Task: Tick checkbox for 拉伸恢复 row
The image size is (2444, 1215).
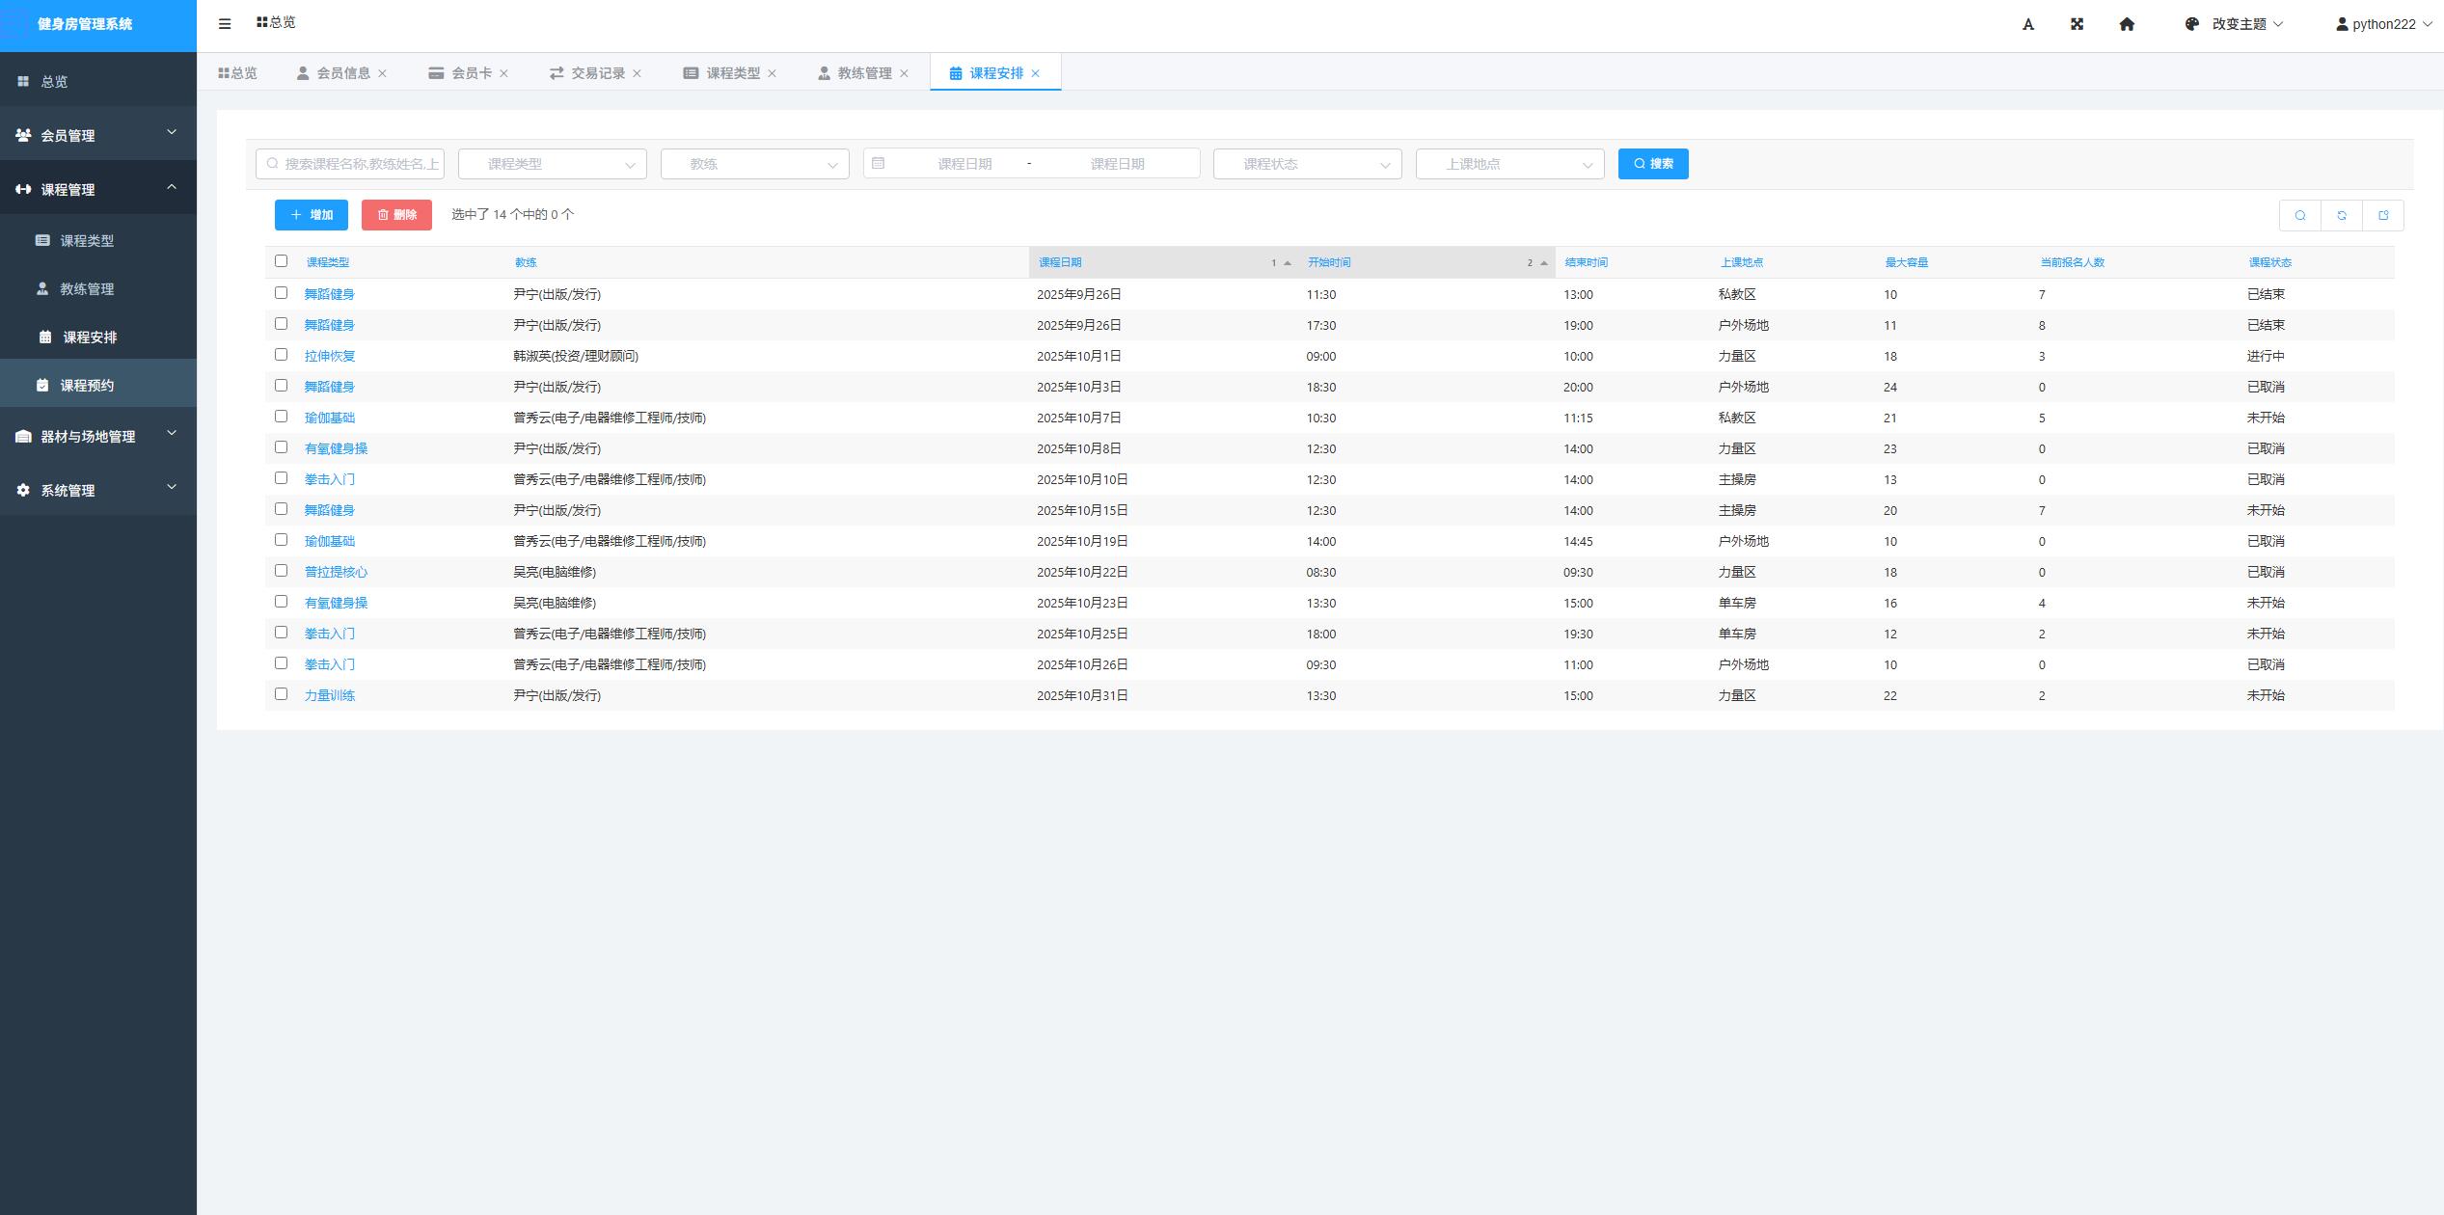Action: (281, 355)
